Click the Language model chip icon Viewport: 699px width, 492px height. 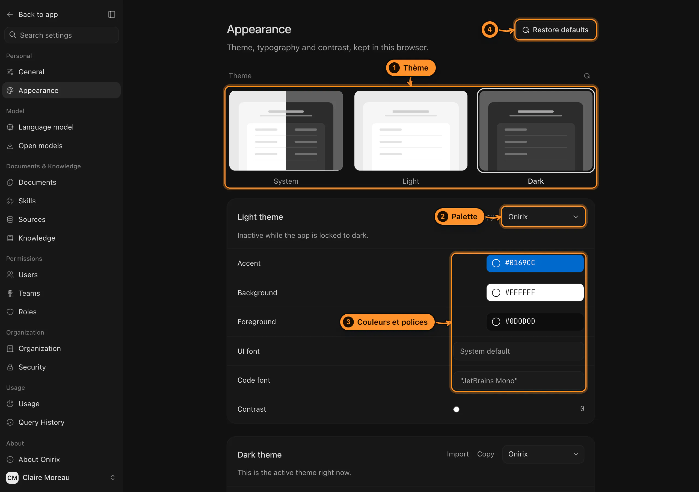(10, 127)
